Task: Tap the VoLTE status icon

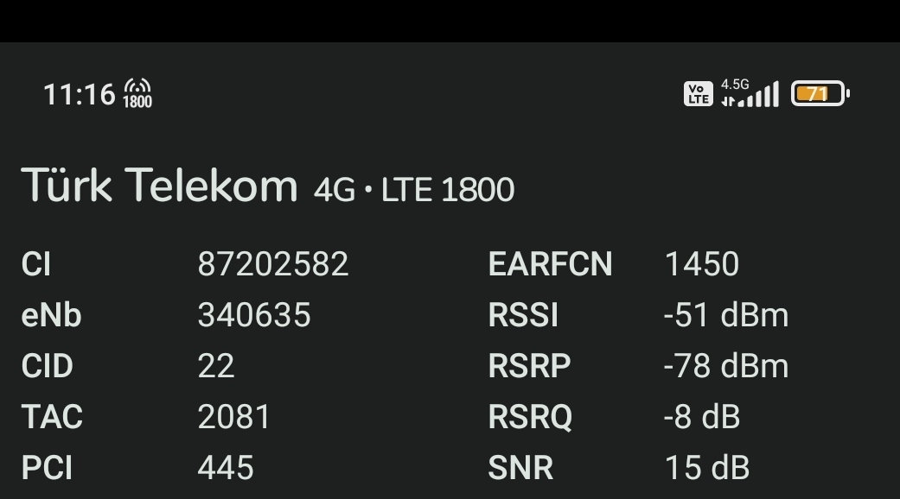Action: tap(698, 94)
